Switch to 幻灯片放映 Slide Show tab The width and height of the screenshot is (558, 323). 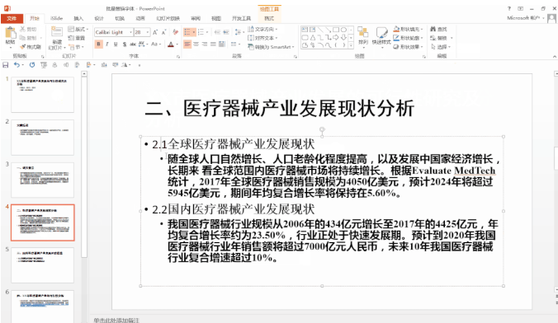(x=168, y=18)
